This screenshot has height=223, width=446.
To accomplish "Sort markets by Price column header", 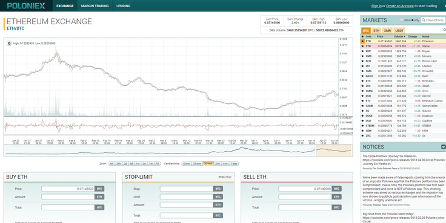I will point(380,37).
